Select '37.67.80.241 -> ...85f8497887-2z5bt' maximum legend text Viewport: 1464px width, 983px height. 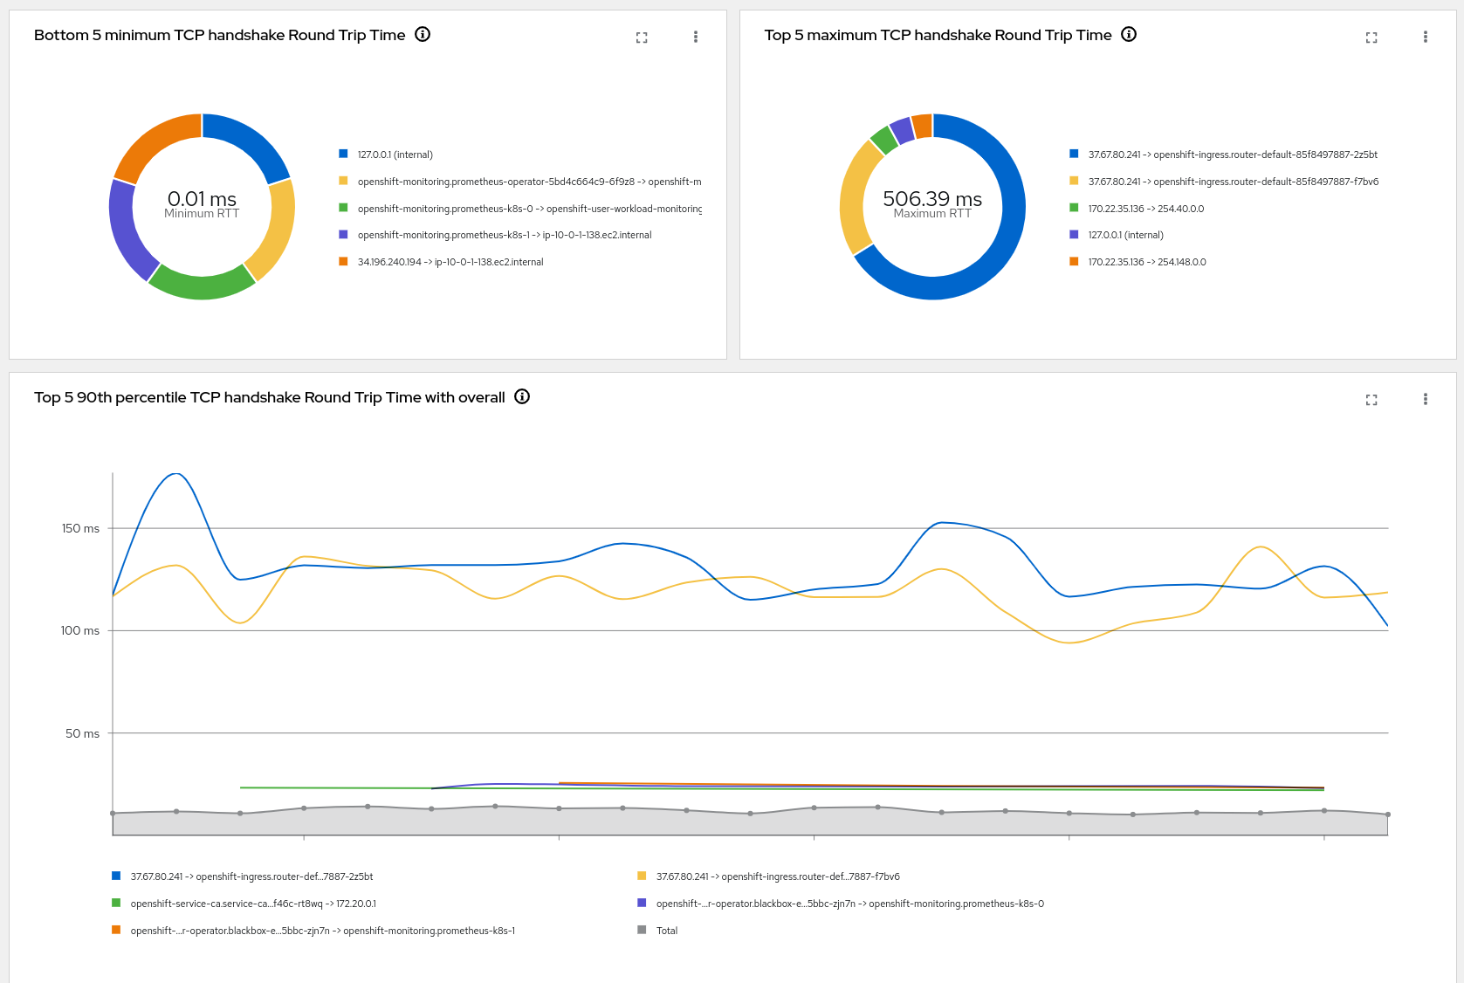(x=1233, y=155)
